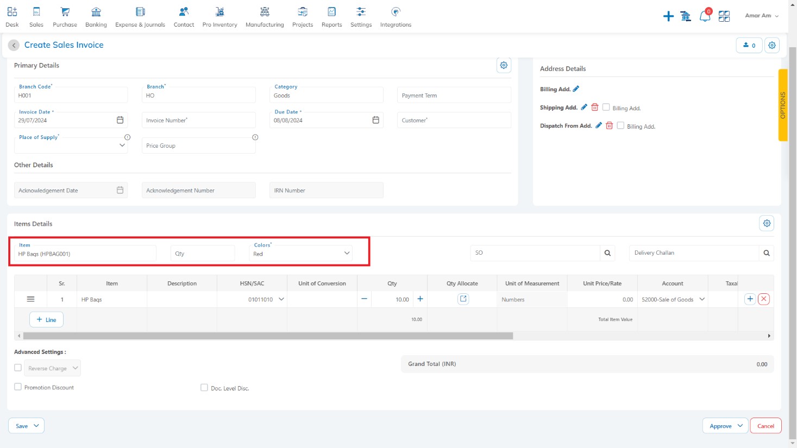The image size is (797, 448).
Task: Open Expense & Journals menu
Action: 140,17
